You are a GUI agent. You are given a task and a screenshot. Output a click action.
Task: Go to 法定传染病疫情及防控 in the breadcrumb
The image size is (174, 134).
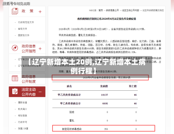153,10
